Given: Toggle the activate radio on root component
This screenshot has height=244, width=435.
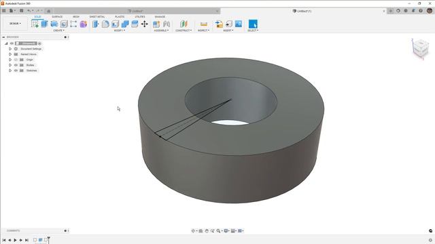Looking at the screenshot, I should [39, 43].
